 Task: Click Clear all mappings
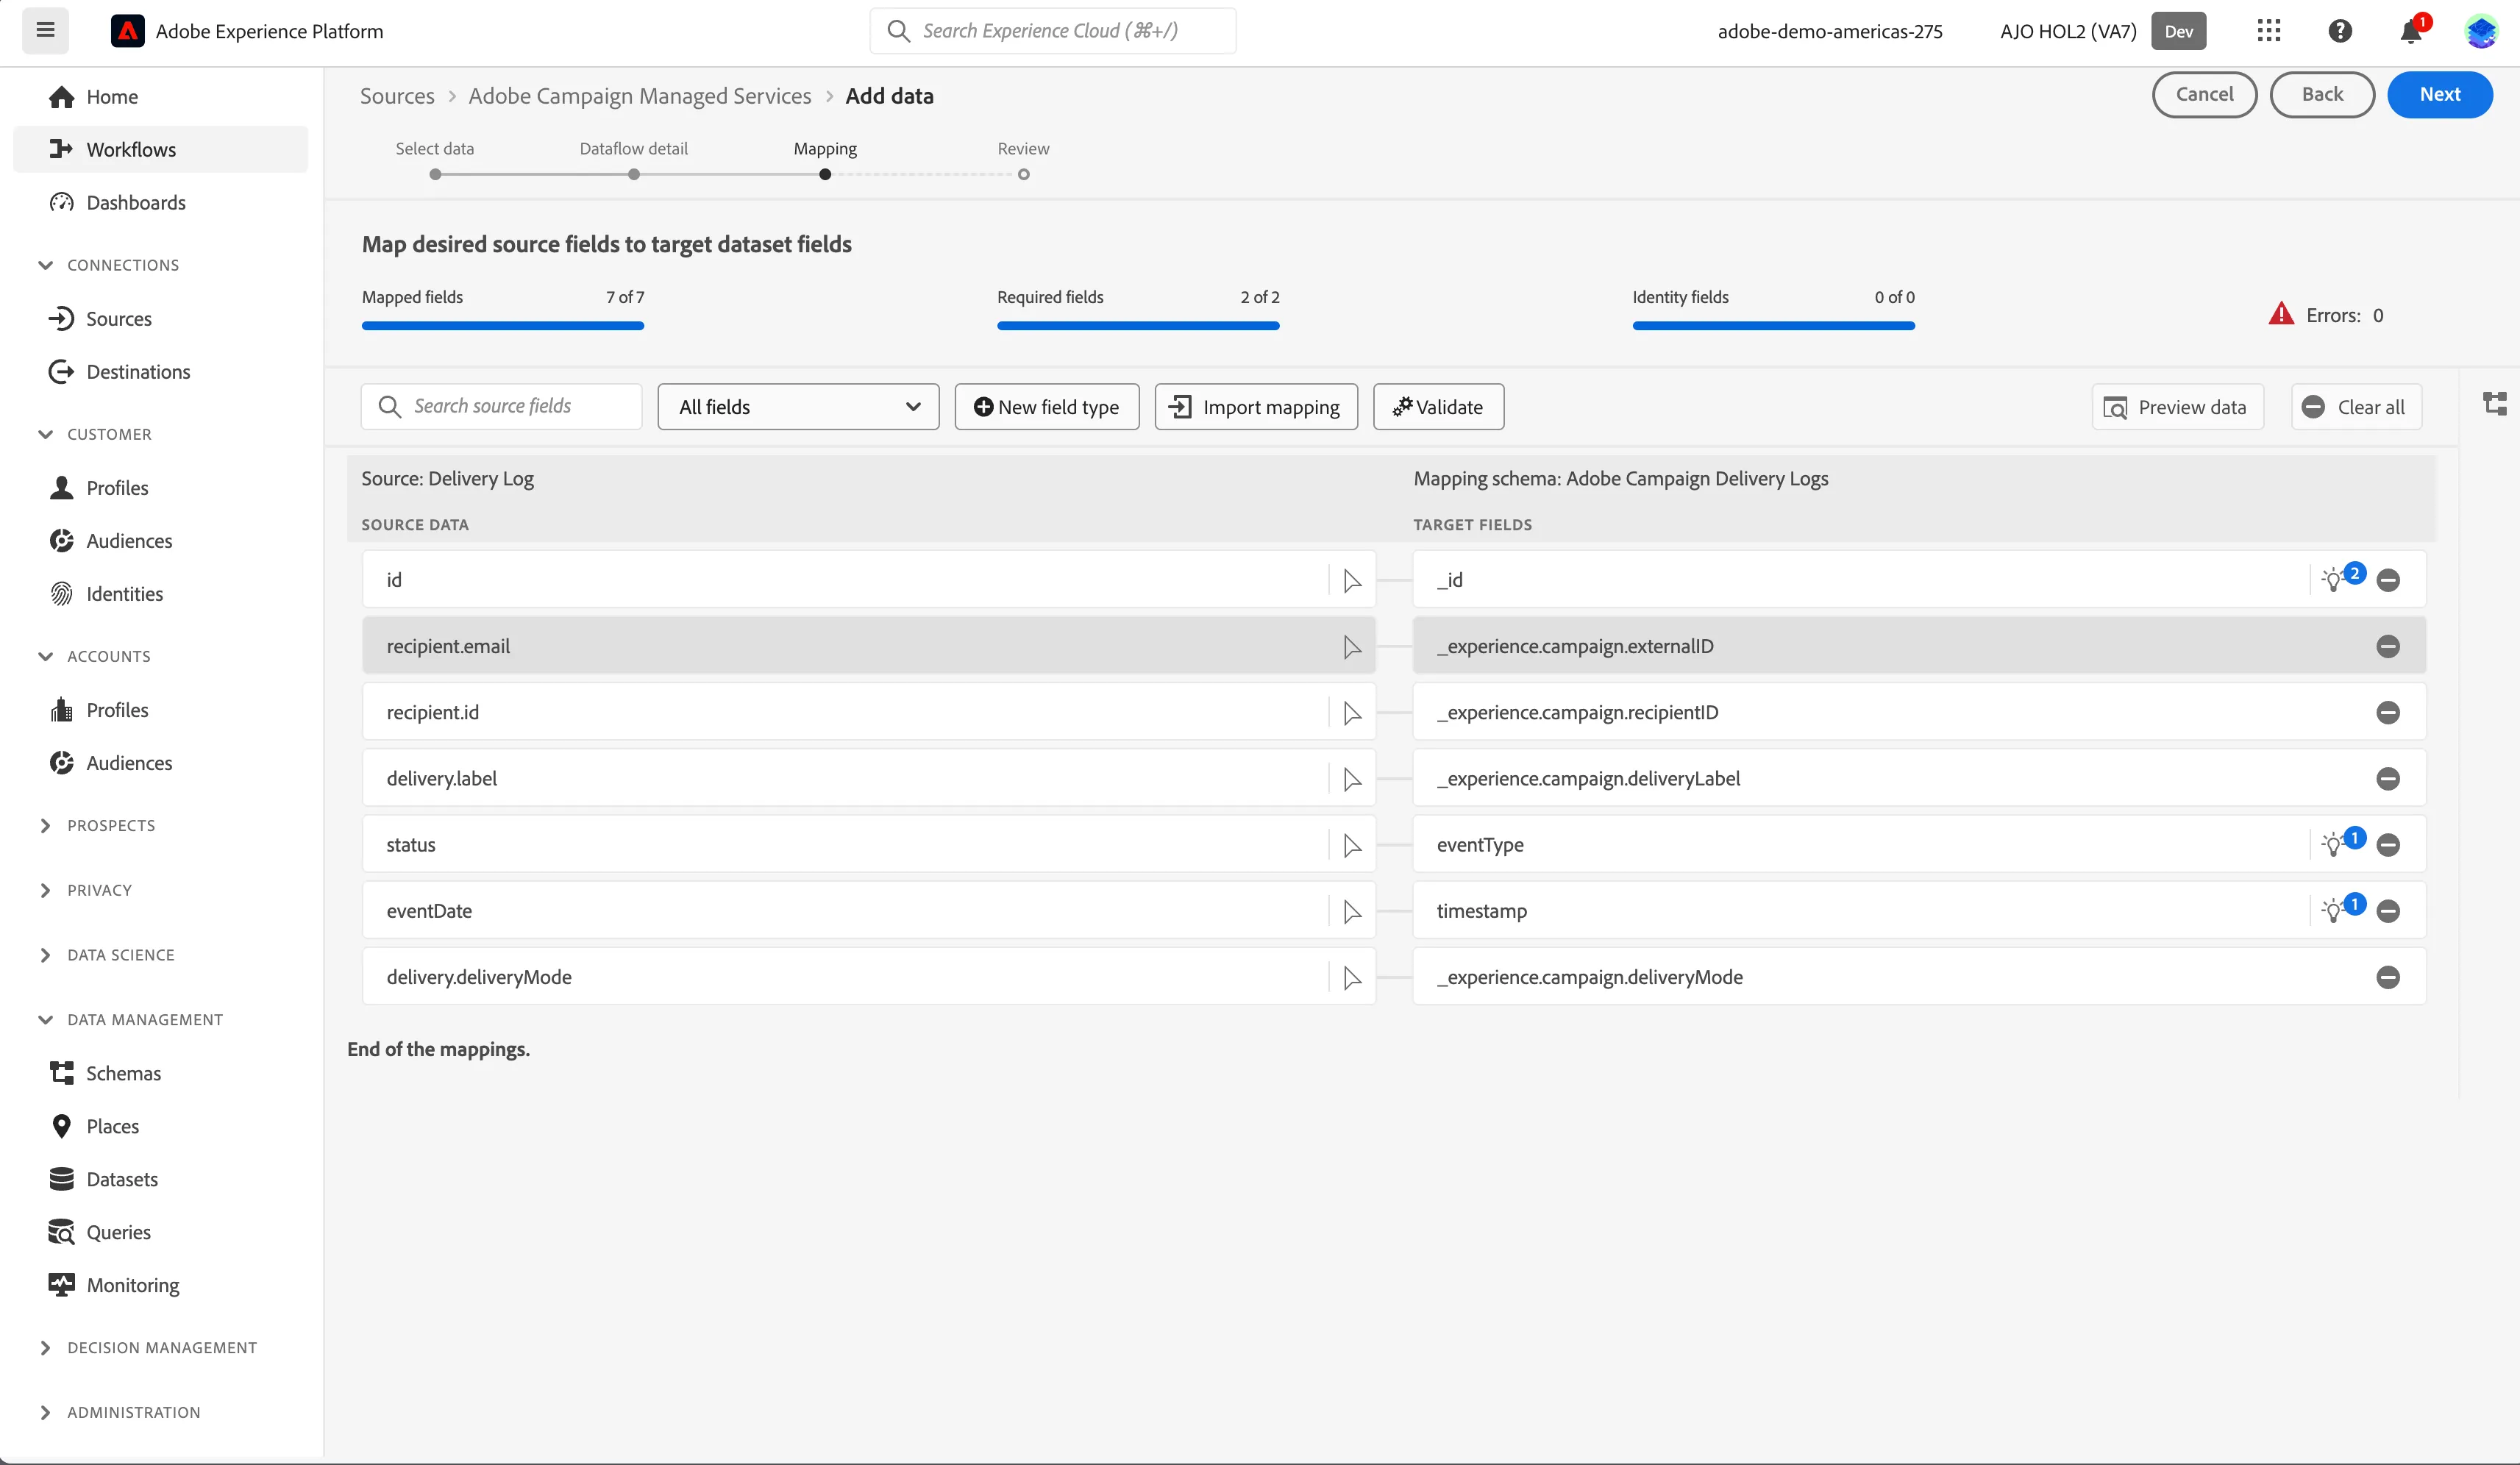[x=2356, y=407]
